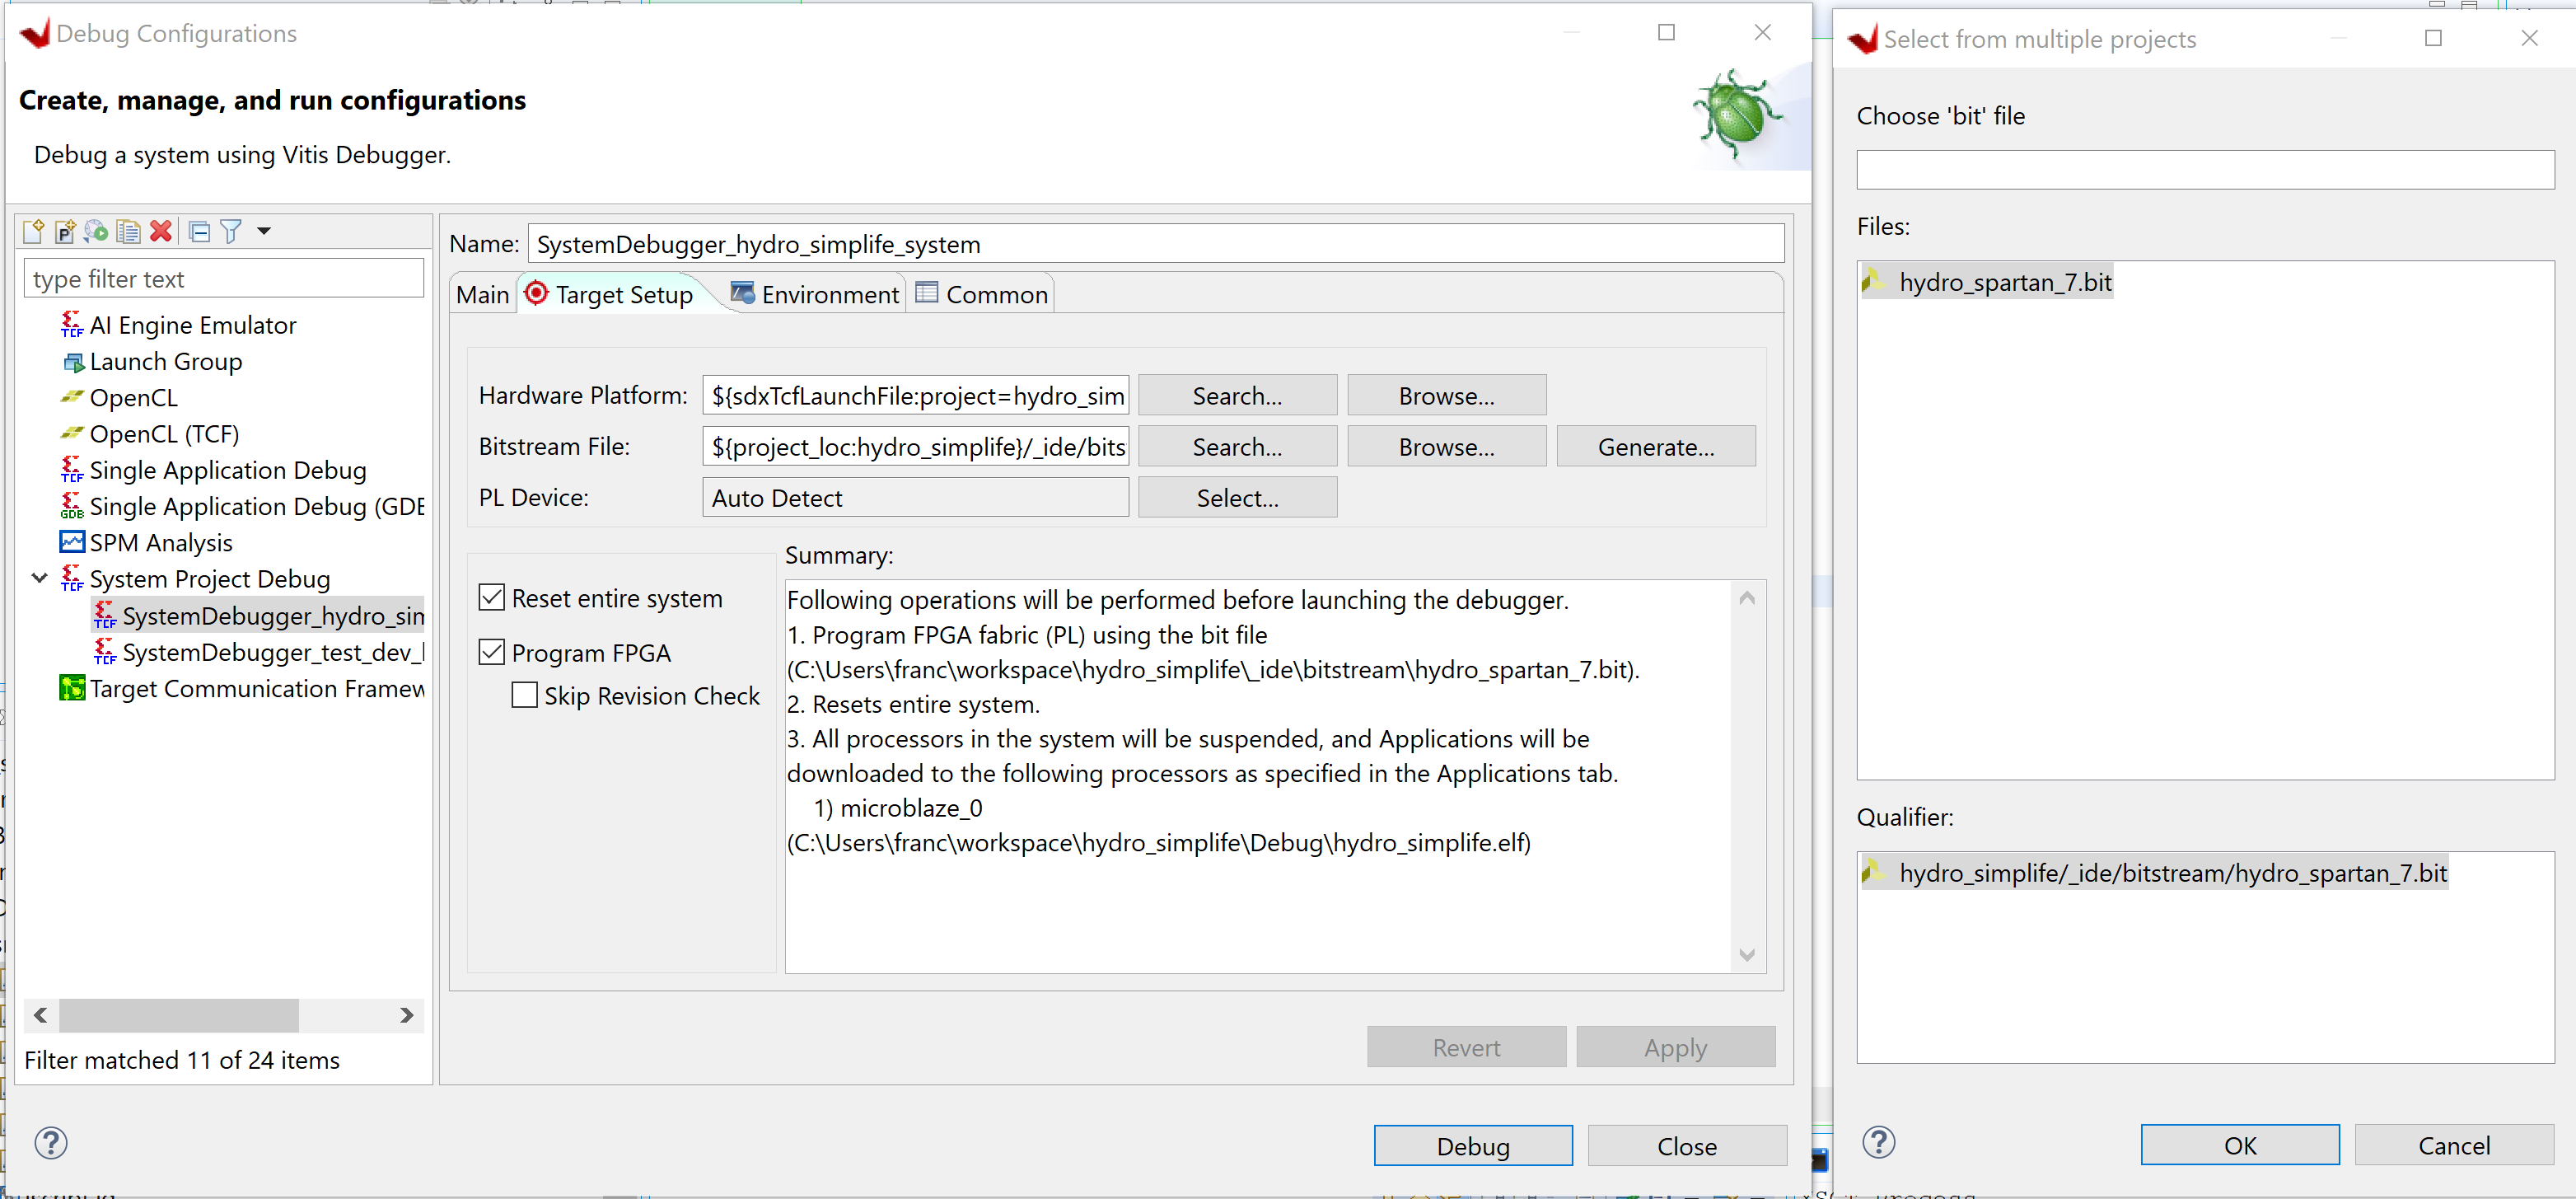Click Select for PL Device
The image size is (2576, 1199).
coord(1237,497)
